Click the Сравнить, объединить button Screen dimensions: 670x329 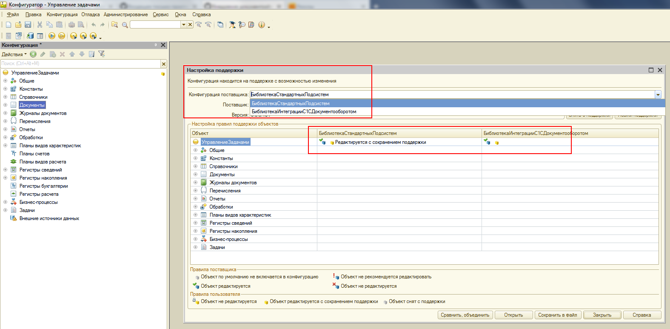pos(465,315)
